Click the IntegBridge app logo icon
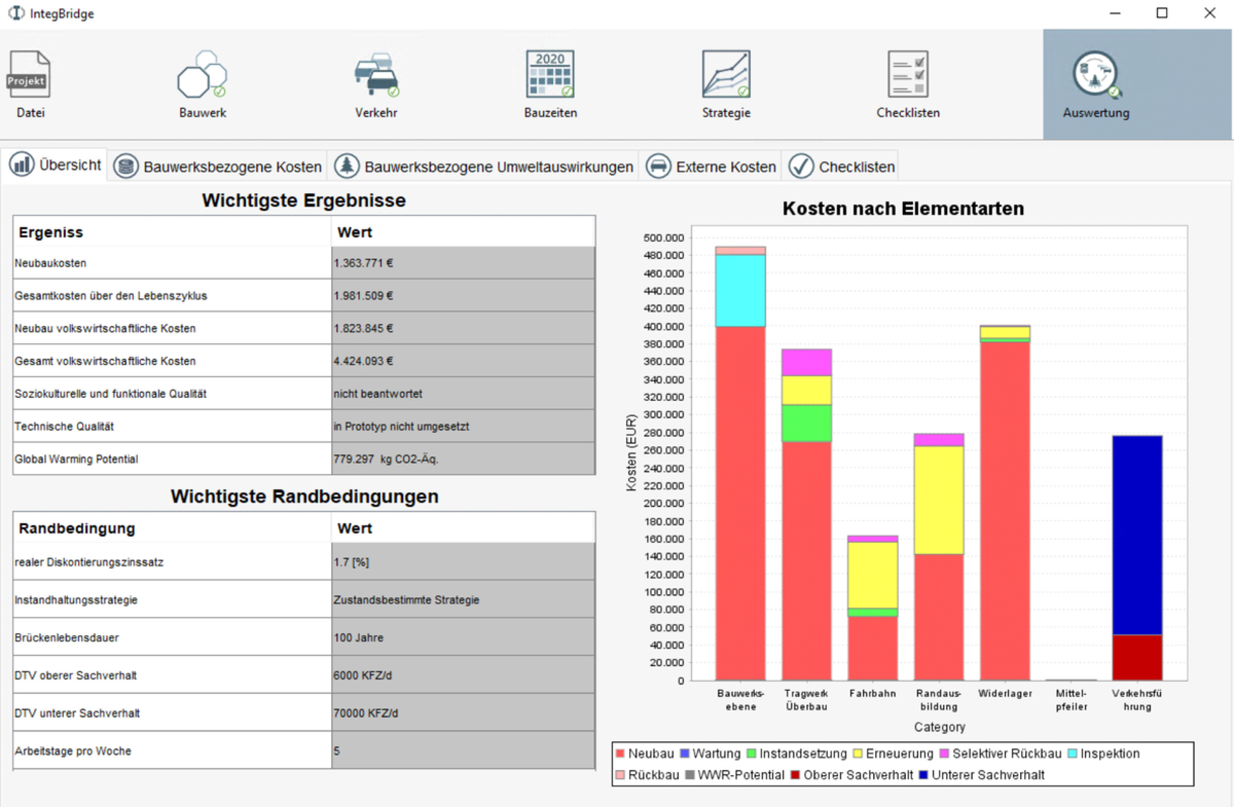 16,13
